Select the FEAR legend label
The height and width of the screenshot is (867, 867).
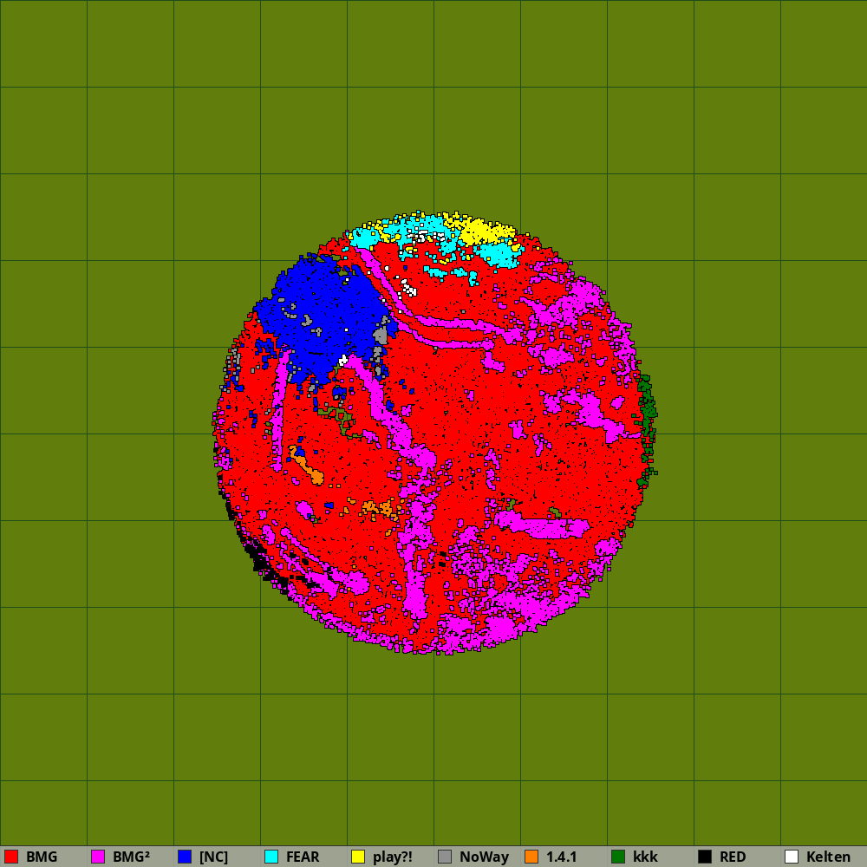click(303, 857)
